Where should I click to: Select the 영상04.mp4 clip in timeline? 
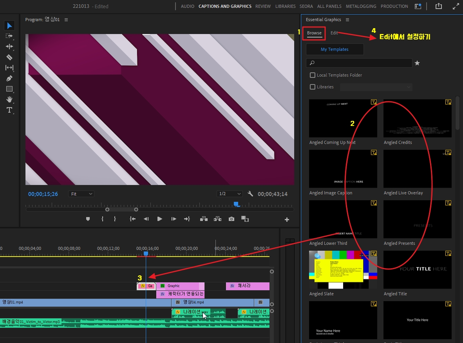(x=213, y=302)
